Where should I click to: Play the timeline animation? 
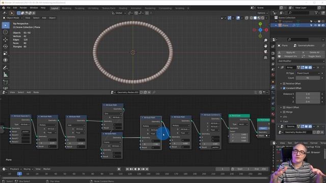click(139, 169)
